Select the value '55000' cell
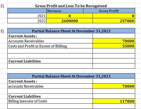 (x=114, y=46)
